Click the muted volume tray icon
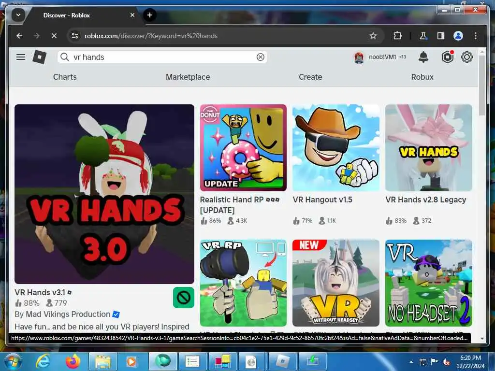The height and width of the screenshot is (371, 495). point(446,362)
